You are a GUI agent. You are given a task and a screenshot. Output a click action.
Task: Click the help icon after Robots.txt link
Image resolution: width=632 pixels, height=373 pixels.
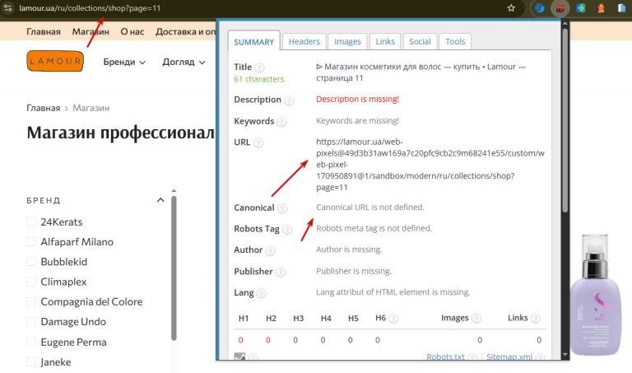click(472, 357)
